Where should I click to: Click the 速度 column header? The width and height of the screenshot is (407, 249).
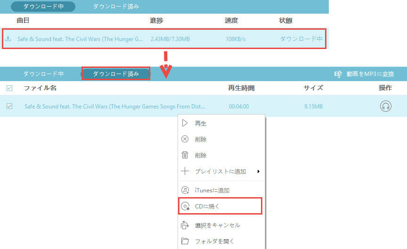click(231, 20)
